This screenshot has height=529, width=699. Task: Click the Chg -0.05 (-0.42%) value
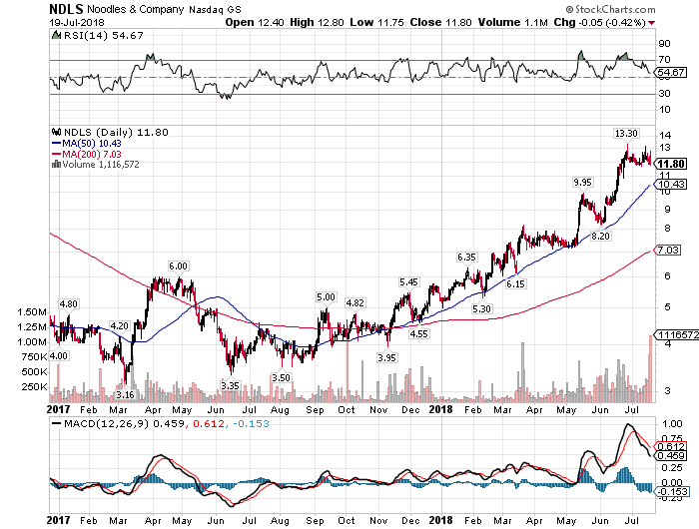pos(599,22)
